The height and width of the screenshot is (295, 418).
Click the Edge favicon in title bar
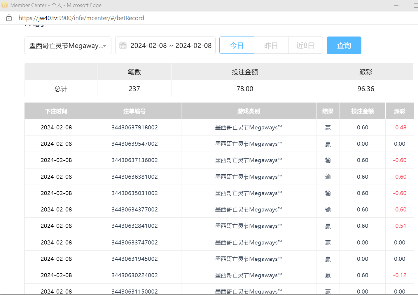(4, 5)
